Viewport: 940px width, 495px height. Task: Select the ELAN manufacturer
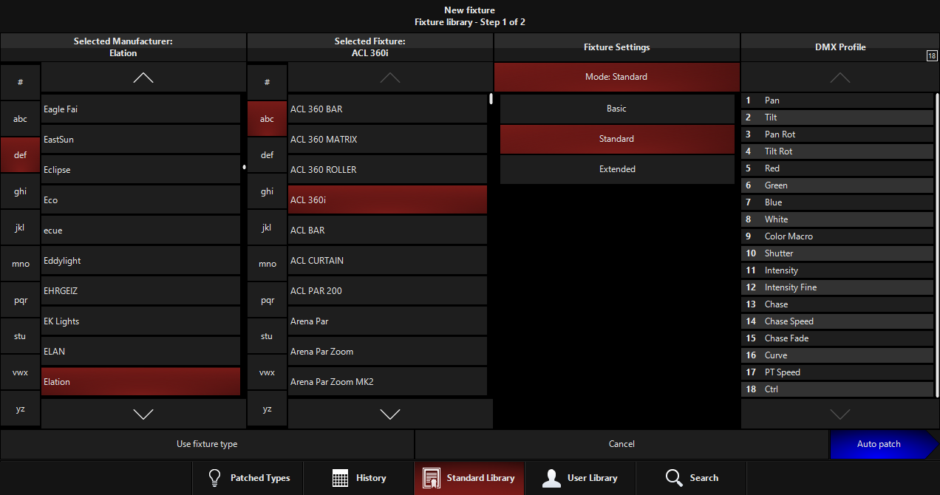coord(140,351)
